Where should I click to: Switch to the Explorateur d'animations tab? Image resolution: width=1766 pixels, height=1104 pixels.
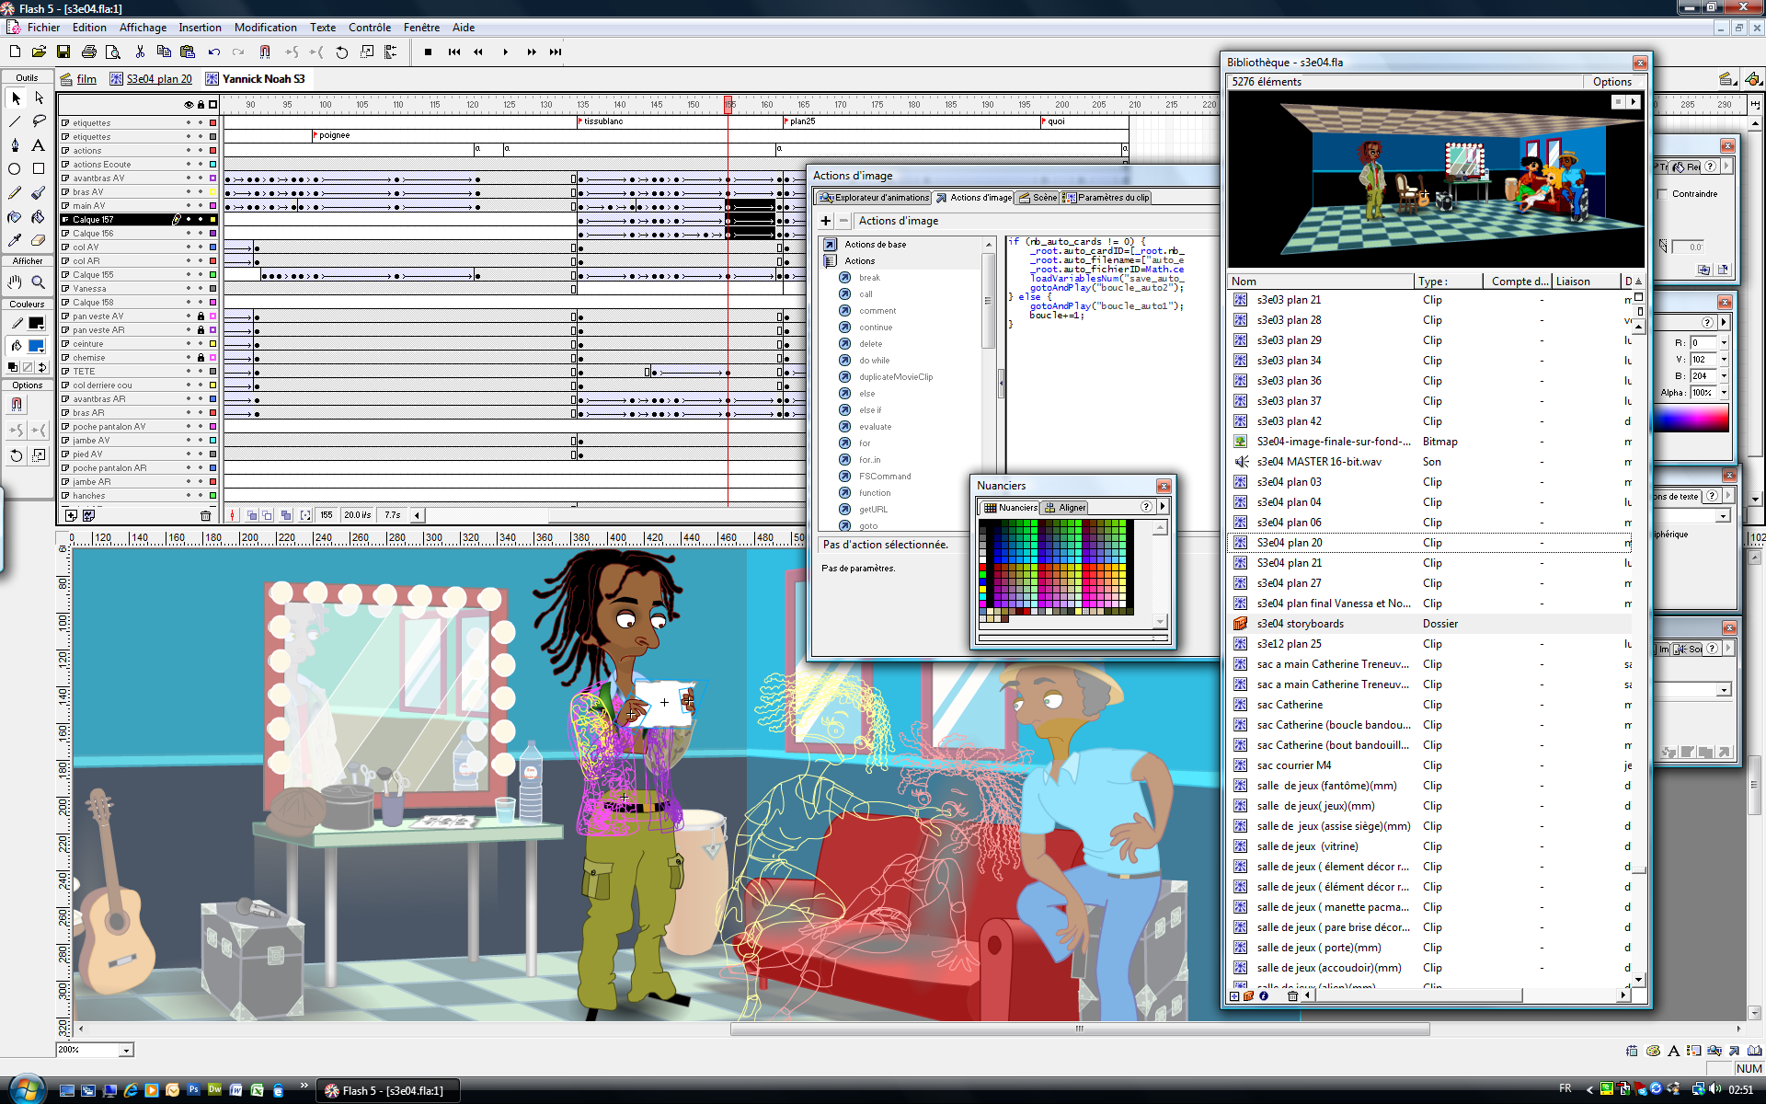pyautogui.click(x=874, y=198)
